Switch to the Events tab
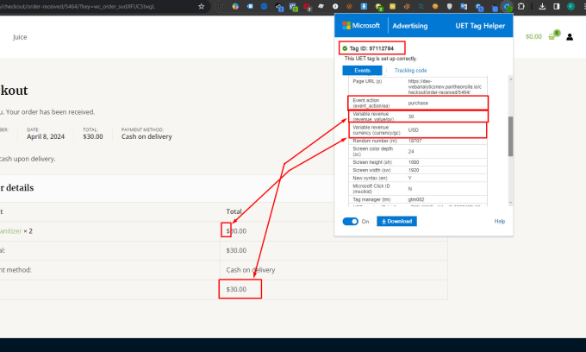The height and width of the screenshot is (352, 586). 362,71
